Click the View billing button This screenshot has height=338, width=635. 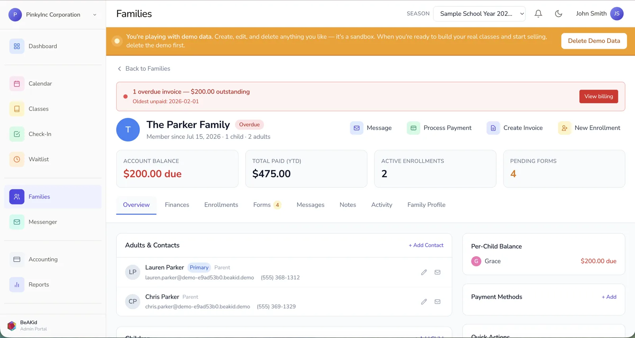[598, 96]
